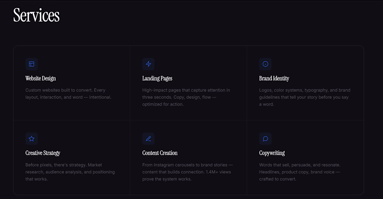
Task: Click the Brand Identity description paragraph
Action: click(x=305, y=97)
